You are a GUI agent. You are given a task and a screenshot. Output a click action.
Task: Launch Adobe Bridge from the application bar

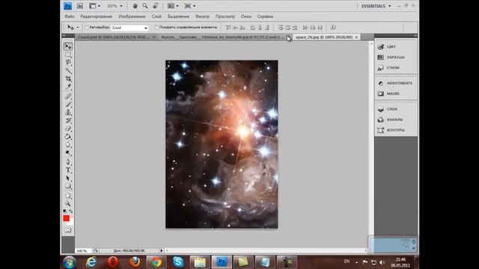pos(80,6)
